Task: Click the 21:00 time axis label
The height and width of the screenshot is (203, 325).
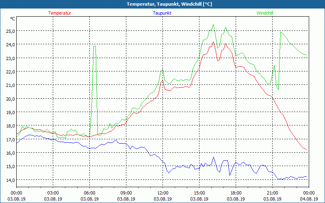Action: (x=272, y=193)
